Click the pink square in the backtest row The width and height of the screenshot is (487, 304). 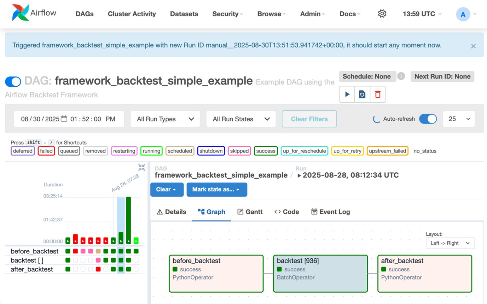(x=98, y=260)
